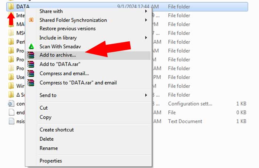
Task: Click the Text Document file icon
Action: [x=11, y=121]
